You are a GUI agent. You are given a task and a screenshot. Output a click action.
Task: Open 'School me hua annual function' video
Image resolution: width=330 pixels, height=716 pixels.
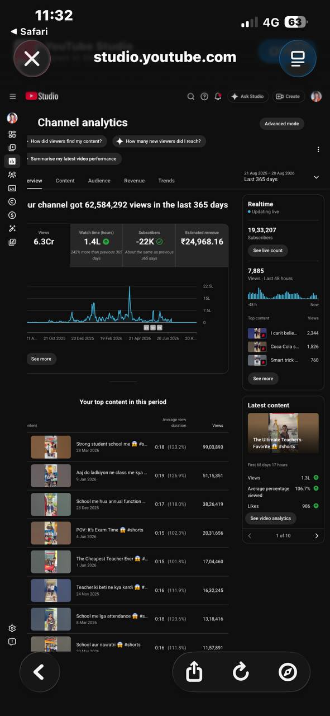pyautogui.click(x=127, y=504)
